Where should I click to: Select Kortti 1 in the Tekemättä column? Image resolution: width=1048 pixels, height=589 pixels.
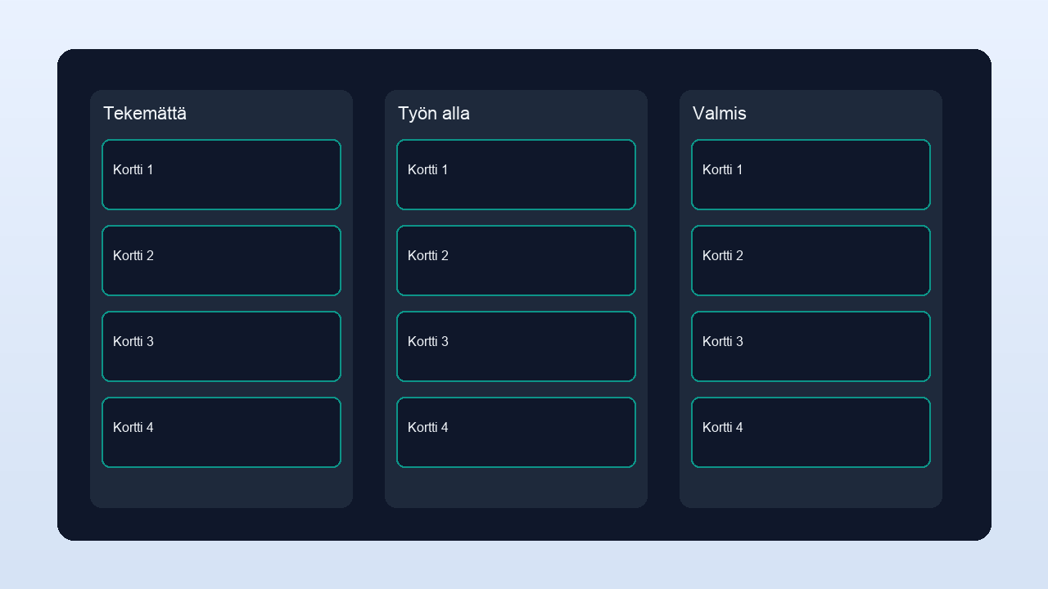221,174
